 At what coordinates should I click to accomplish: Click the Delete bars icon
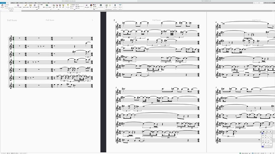[x=57, y=6]
